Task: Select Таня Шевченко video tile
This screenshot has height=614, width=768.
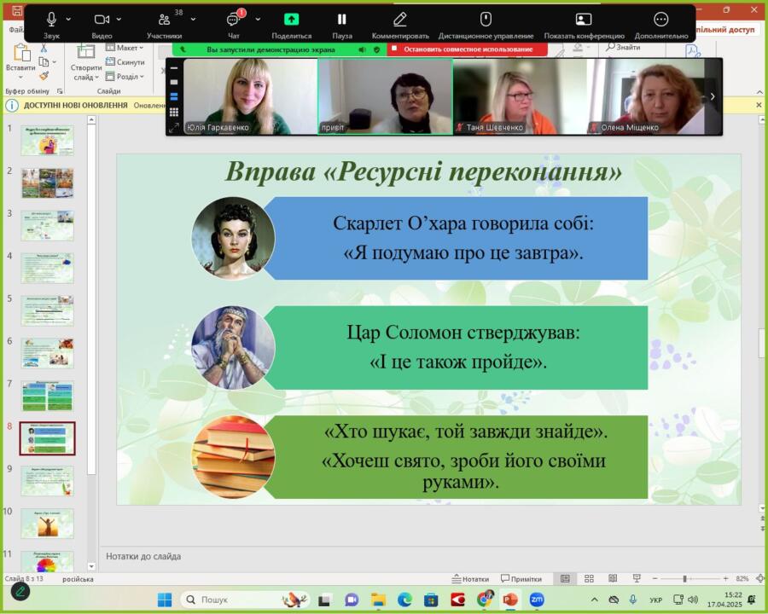Action: (x=520, y=96)
